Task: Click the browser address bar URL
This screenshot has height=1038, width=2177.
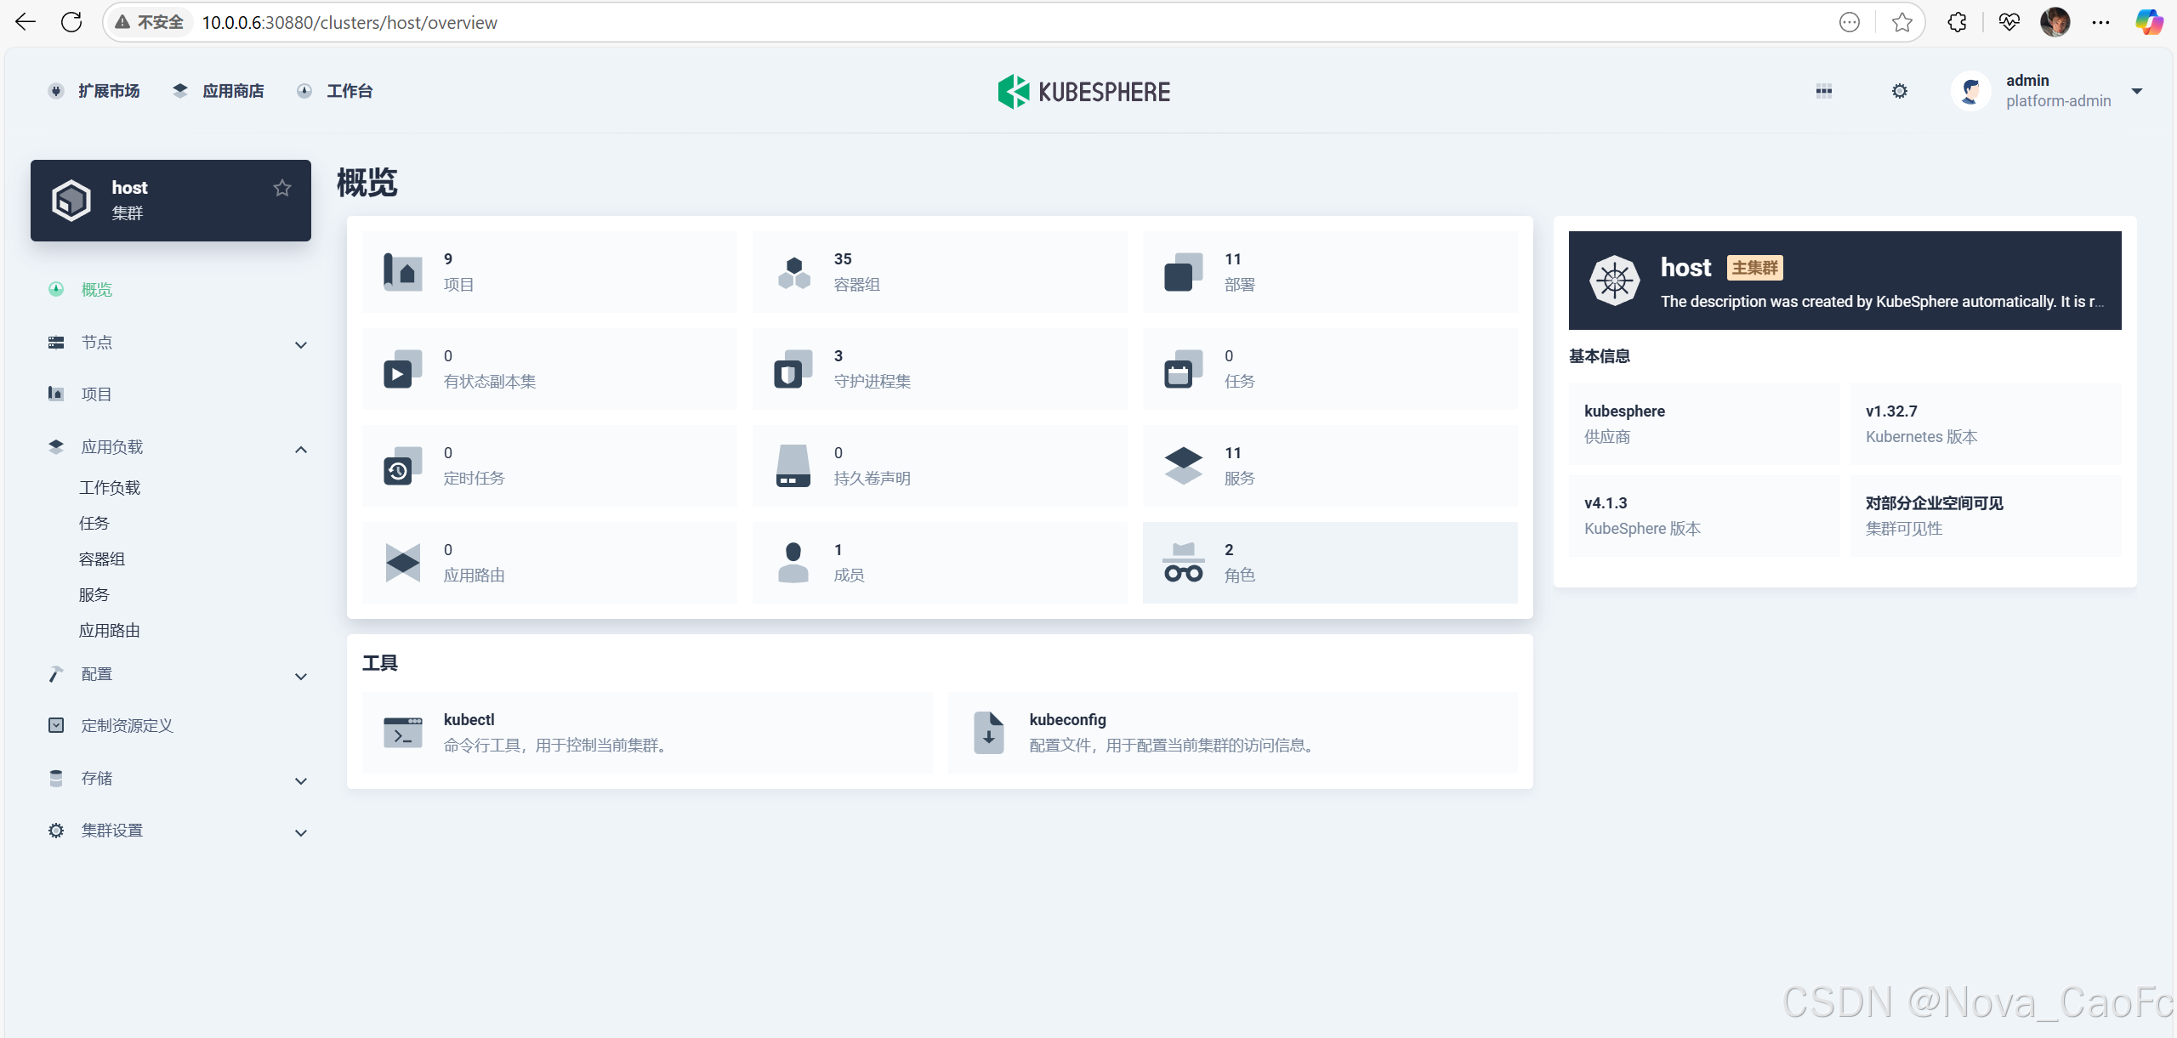Action: (350, 23)
